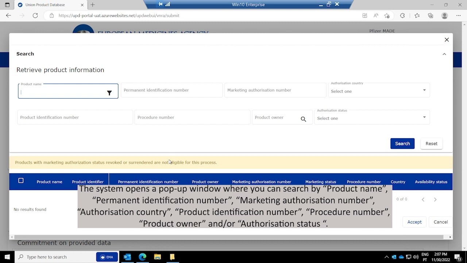Click the Reset button
This screenshot has width=467, height=263.
[431, 144]
